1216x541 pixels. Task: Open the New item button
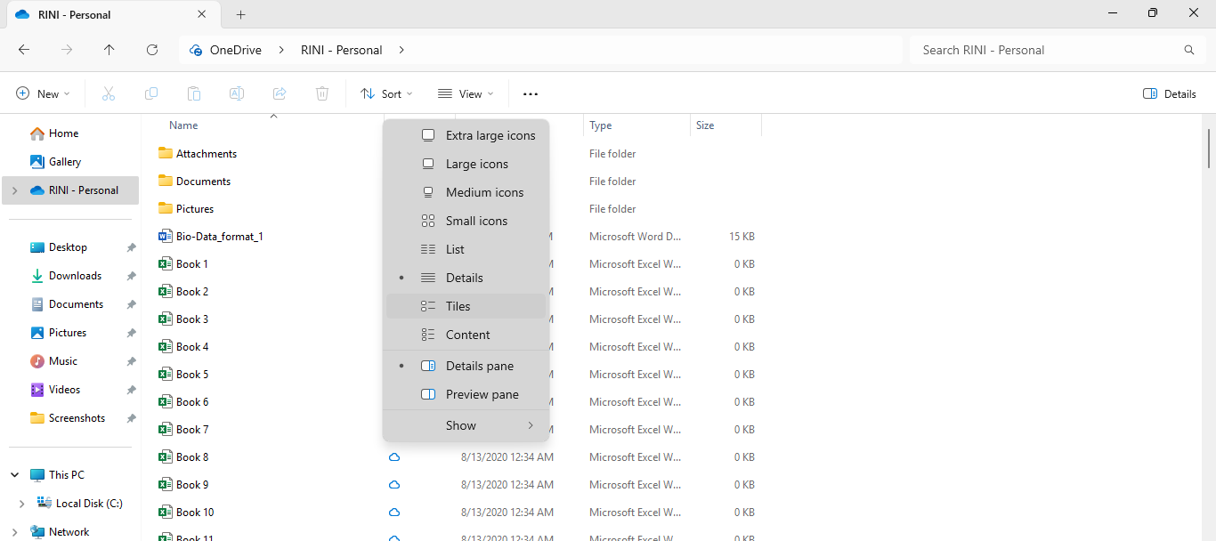click(43, 93)
